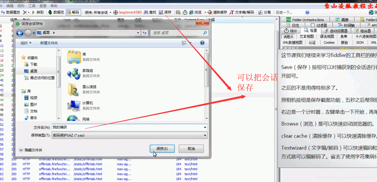
Task: Click the camera screenshot toolbar icon
Action: point(178,12)
